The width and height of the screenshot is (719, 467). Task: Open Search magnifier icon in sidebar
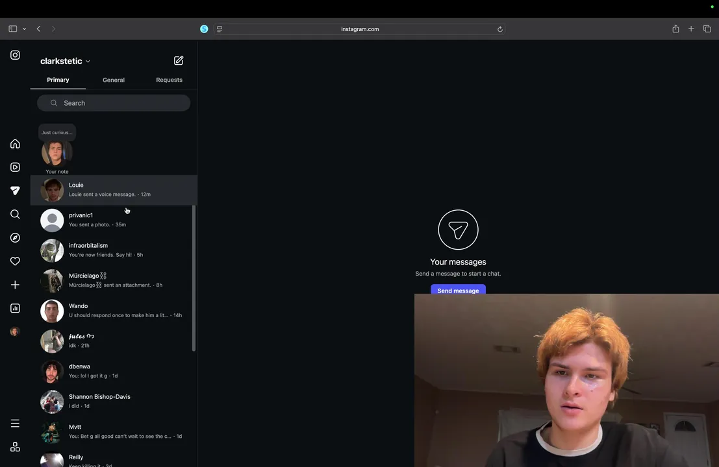pyautogui.click(x=15, y=214)
